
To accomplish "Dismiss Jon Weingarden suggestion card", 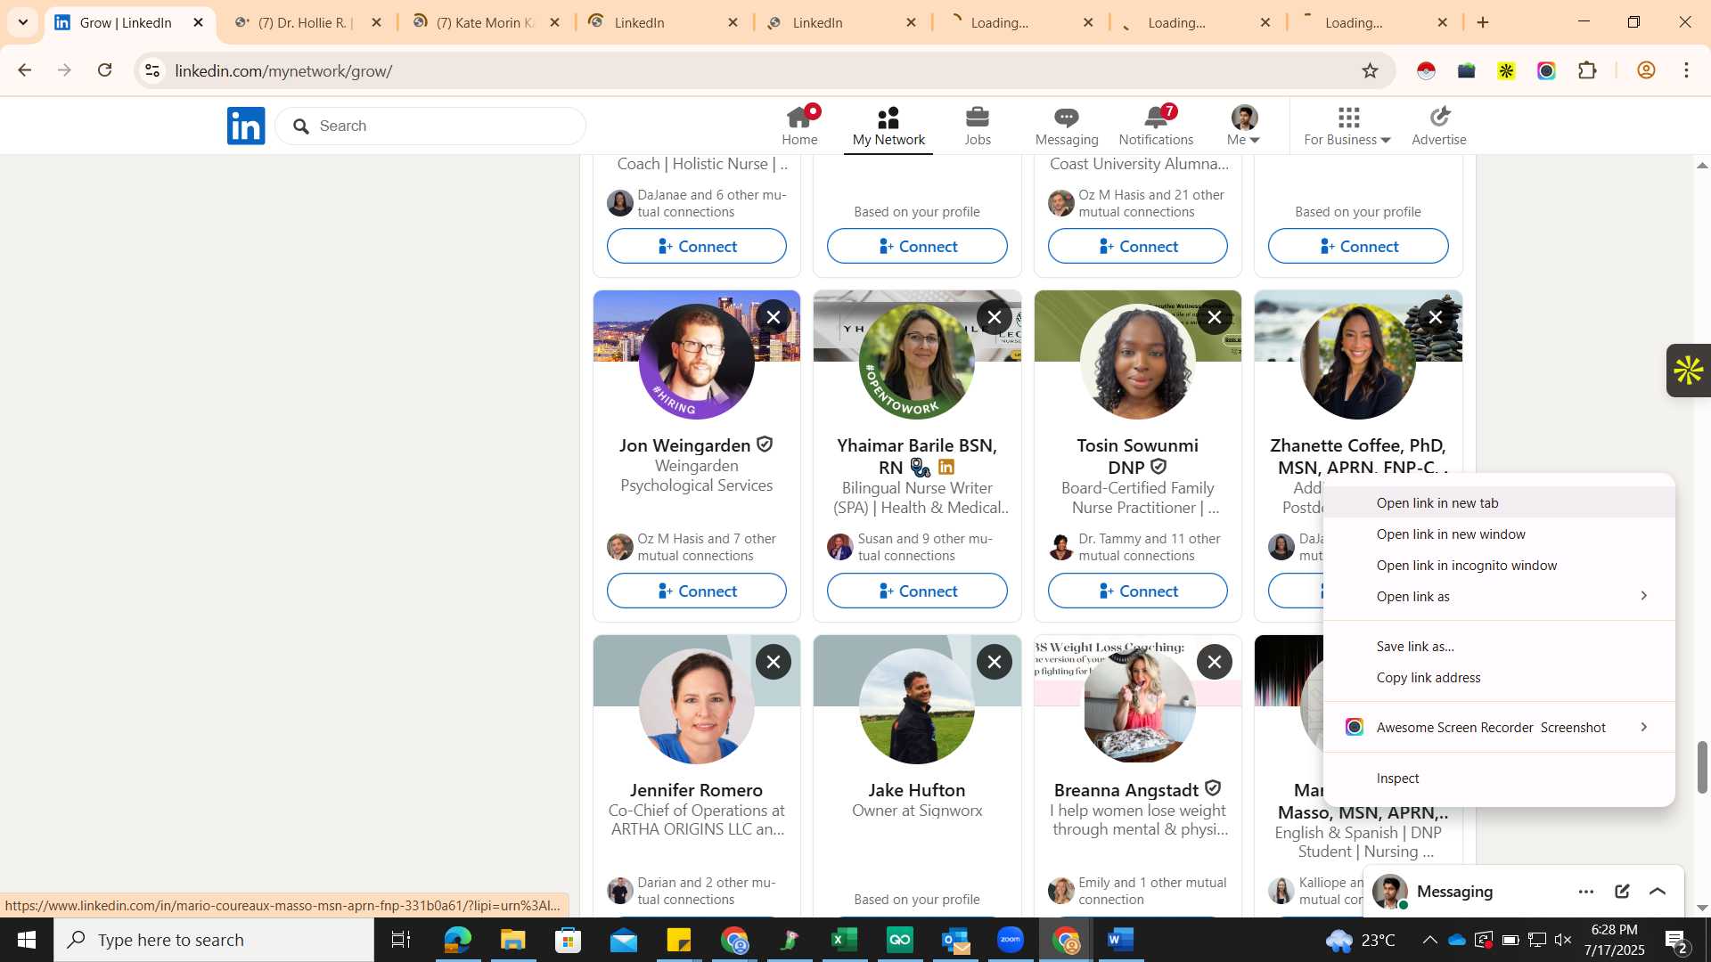I will [x=774, y=317].
